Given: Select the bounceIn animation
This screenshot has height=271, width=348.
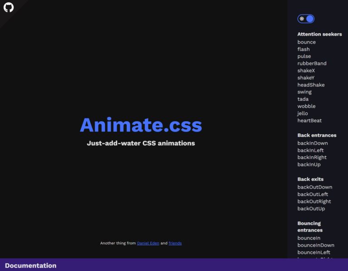Looking at the screenshot, I should [x=309, y=238].
